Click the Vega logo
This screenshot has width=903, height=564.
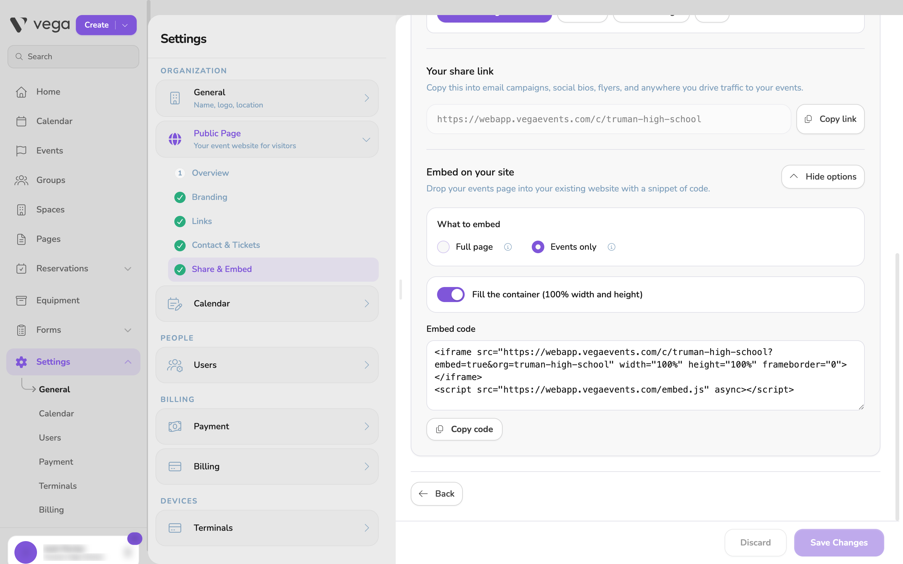[40, 25]
